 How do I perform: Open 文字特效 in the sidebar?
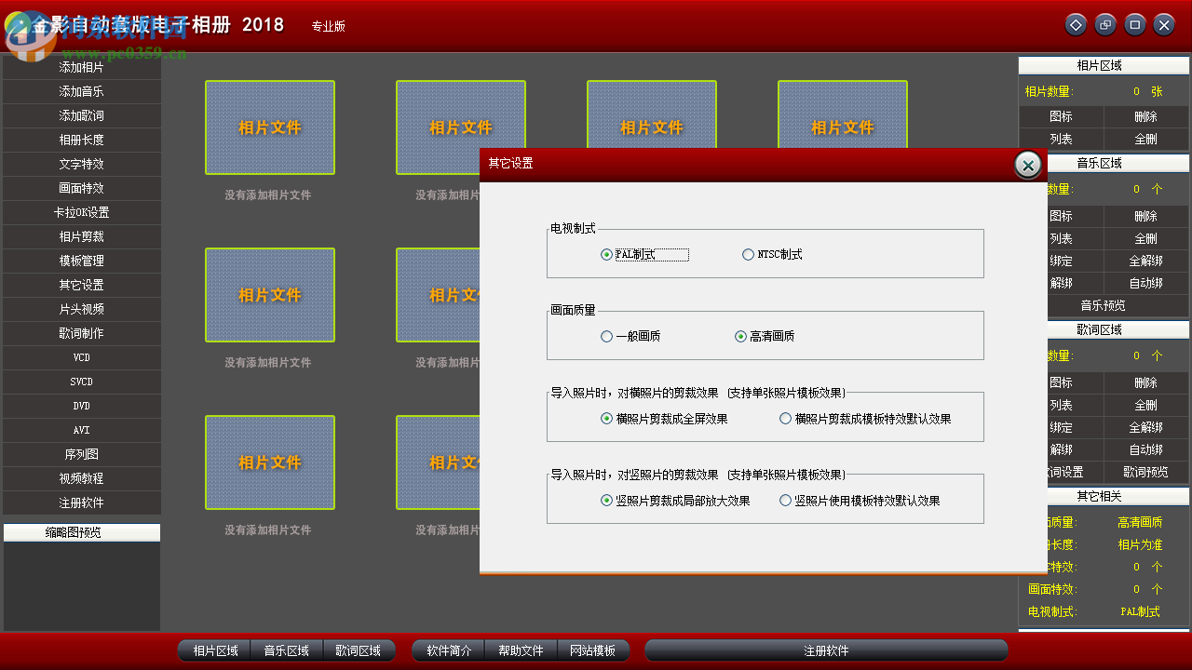point(81,164)
